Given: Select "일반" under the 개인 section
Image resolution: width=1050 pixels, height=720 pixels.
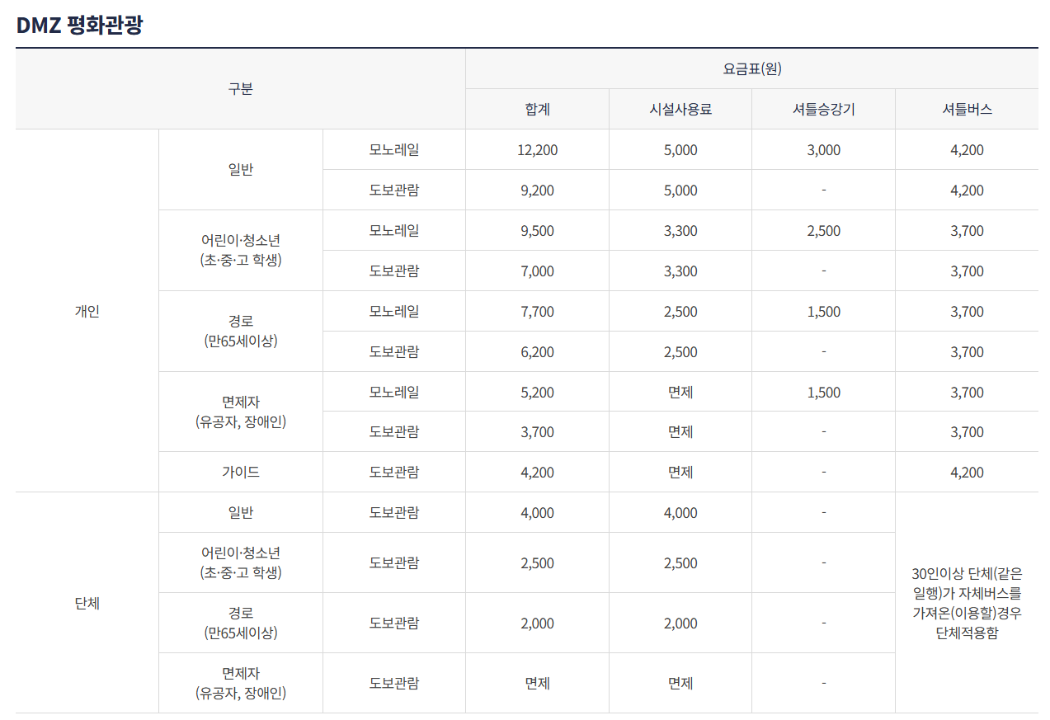Looking at the screenshot, I should [240, 170].
